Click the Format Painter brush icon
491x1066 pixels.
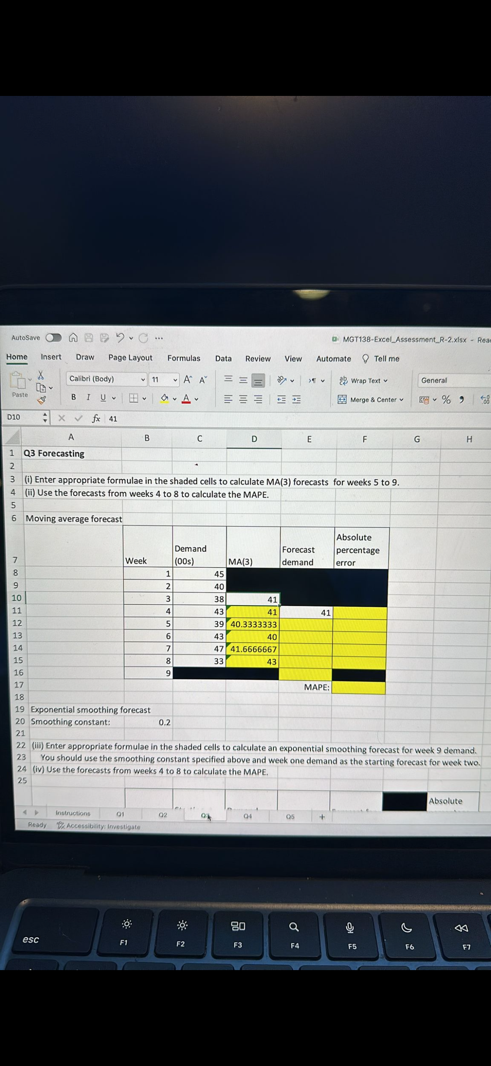[x=42, y=400]
